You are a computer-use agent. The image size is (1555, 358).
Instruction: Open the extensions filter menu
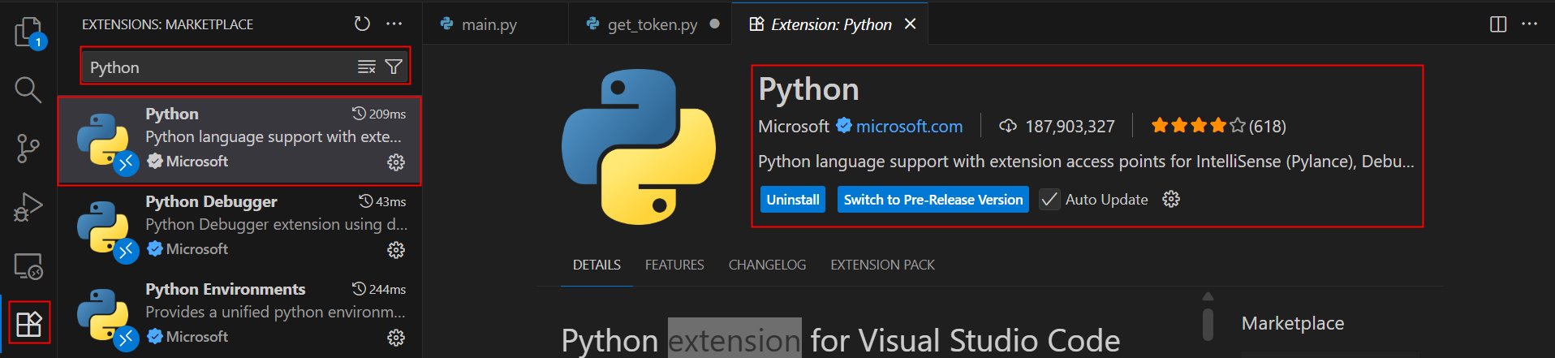[x=394, y=67]
